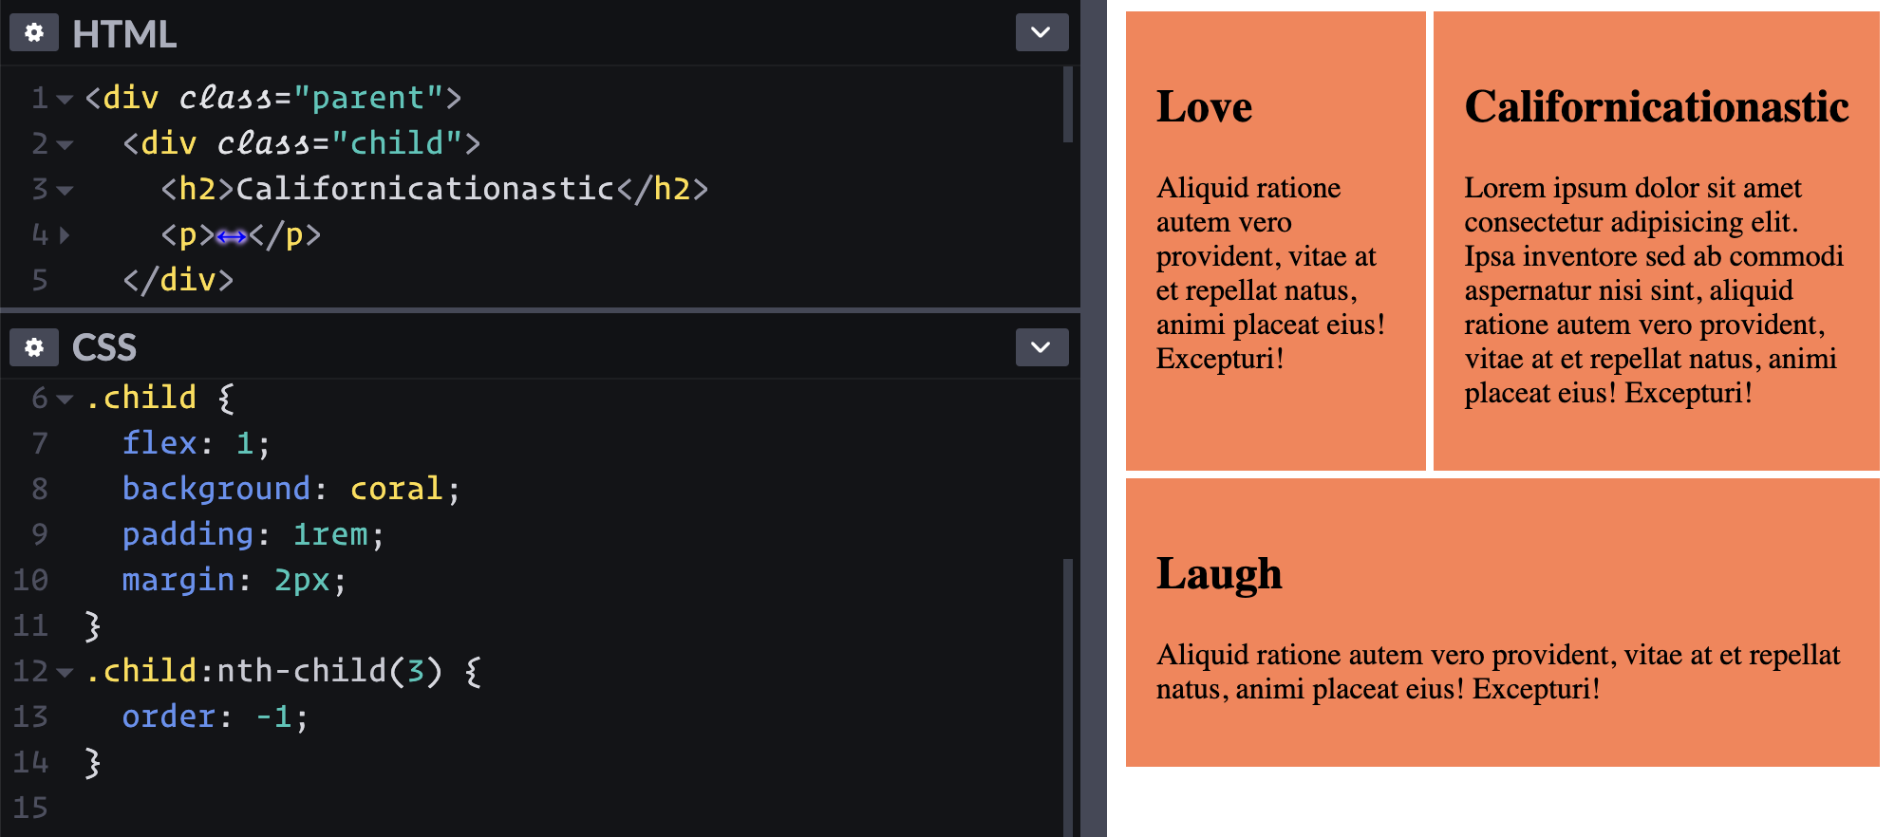Click the HTML editor vertical scrollbar
1895x837 pixels.
(1068, 104)
